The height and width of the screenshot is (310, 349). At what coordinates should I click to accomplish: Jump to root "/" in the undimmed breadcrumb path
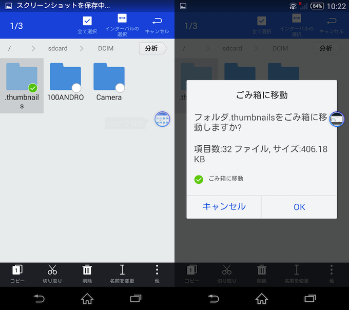point(11,49)
